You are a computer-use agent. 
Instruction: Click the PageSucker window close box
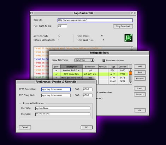(31, 13)
